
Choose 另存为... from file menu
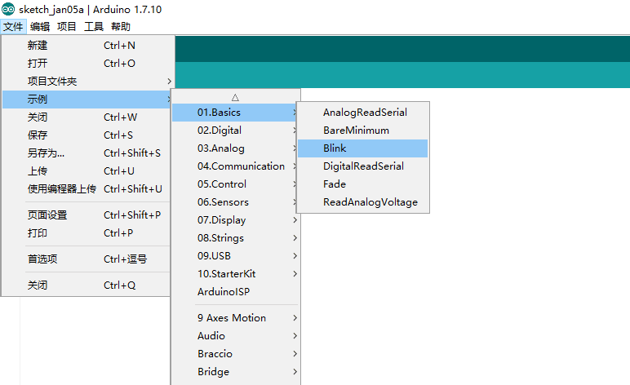coord(46,153)
